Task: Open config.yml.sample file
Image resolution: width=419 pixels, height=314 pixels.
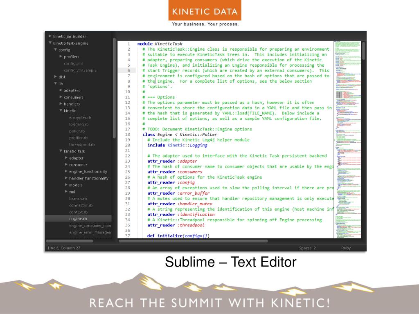Action: (80, 70)
